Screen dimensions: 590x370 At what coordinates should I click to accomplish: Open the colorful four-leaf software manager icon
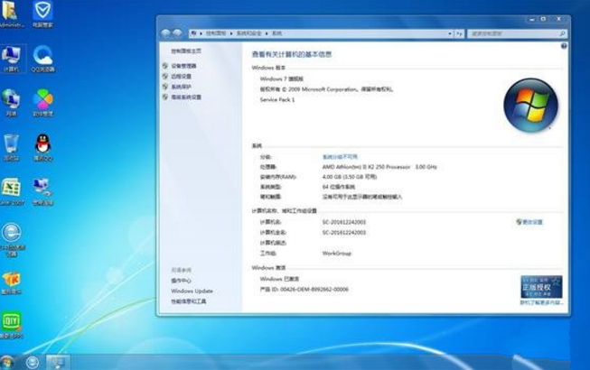point(42,103)
